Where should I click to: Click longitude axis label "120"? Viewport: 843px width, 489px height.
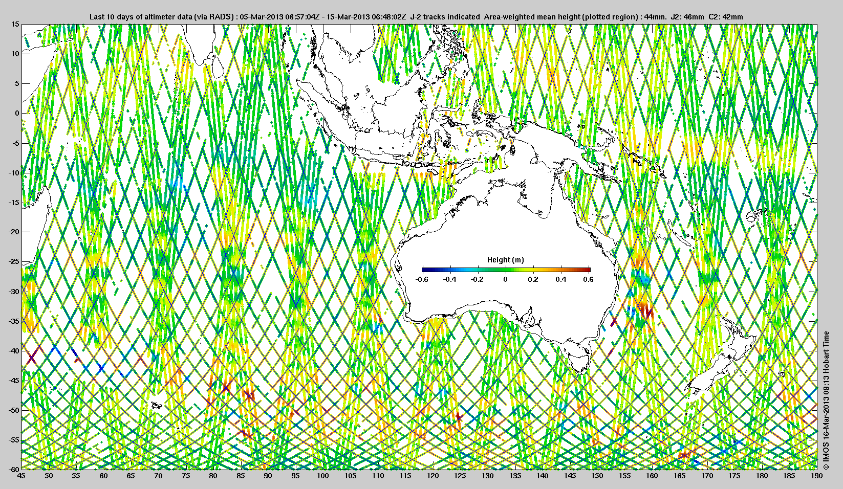tap(433, 476)
